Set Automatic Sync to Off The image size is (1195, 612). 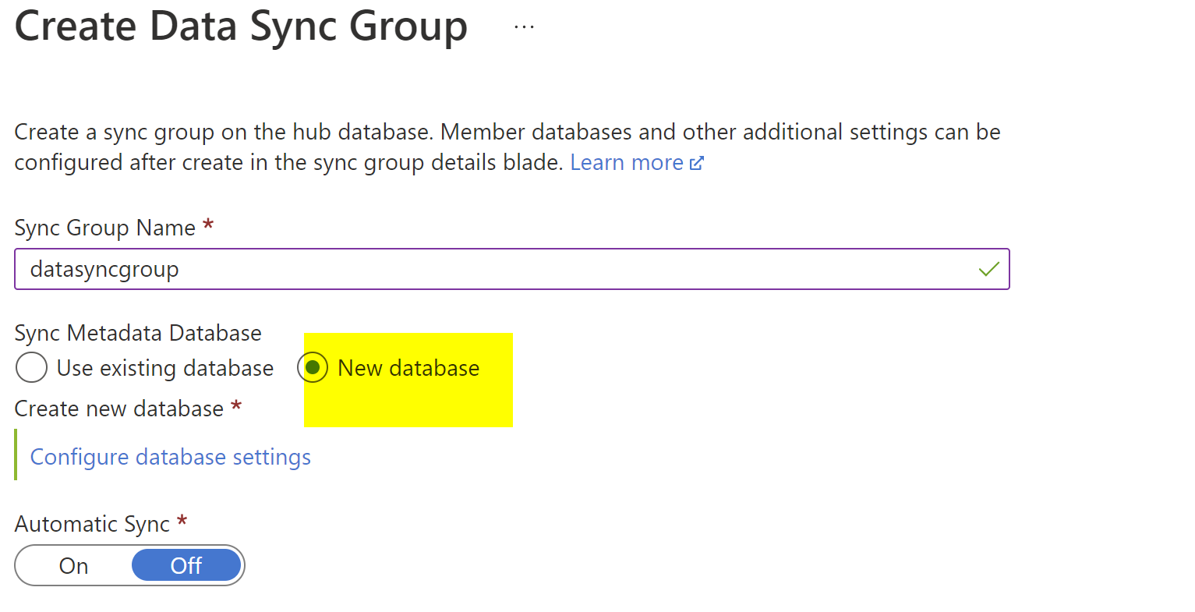point(186,565)
